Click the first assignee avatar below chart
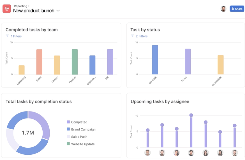 tap(147, 153)
